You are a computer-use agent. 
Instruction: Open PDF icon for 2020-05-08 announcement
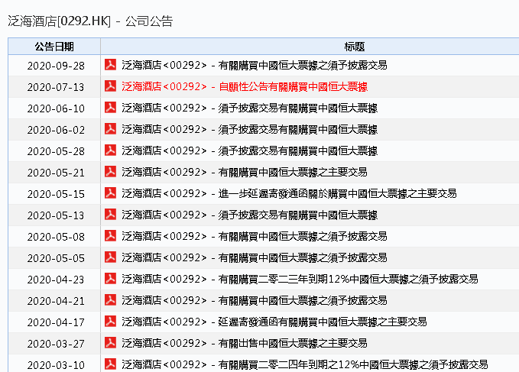click(110, 236)
